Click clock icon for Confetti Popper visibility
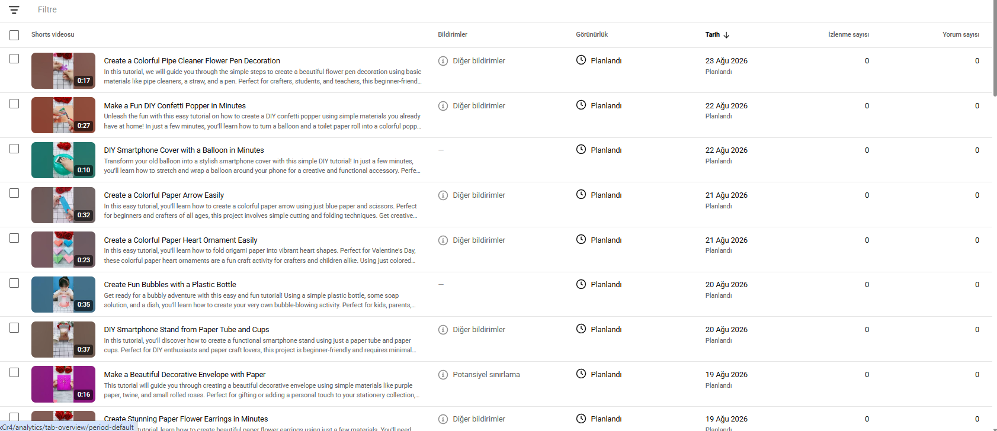 tap(581, 105)
